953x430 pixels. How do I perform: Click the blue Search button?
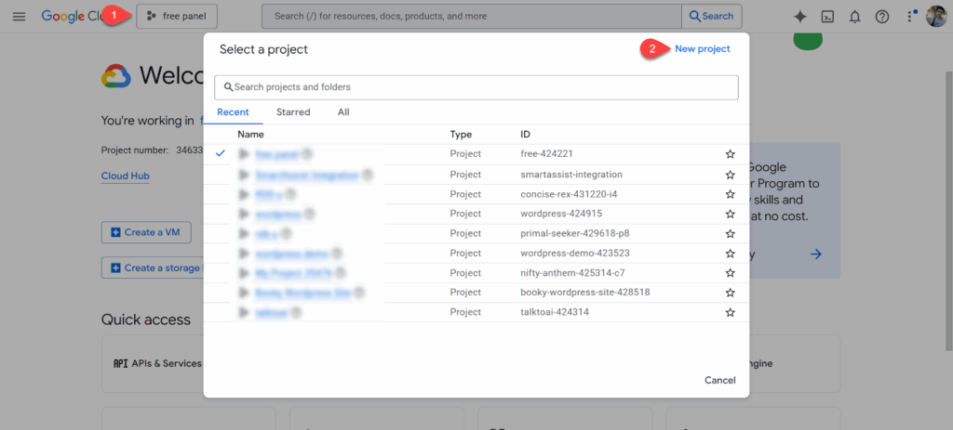pos(712,16)
